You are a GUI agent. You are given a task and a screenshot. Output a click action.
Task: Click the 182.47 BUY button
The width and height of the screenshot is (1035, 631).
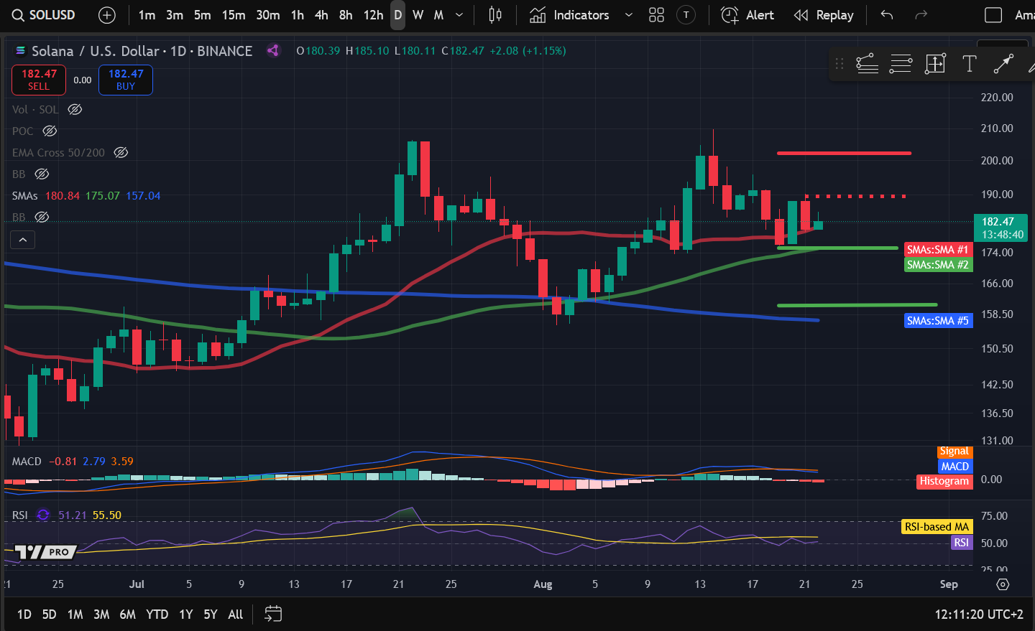126,80
